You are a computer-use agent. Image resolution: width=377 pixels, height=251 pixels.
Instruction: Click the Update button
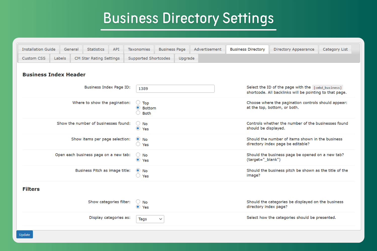click(25, 234)
